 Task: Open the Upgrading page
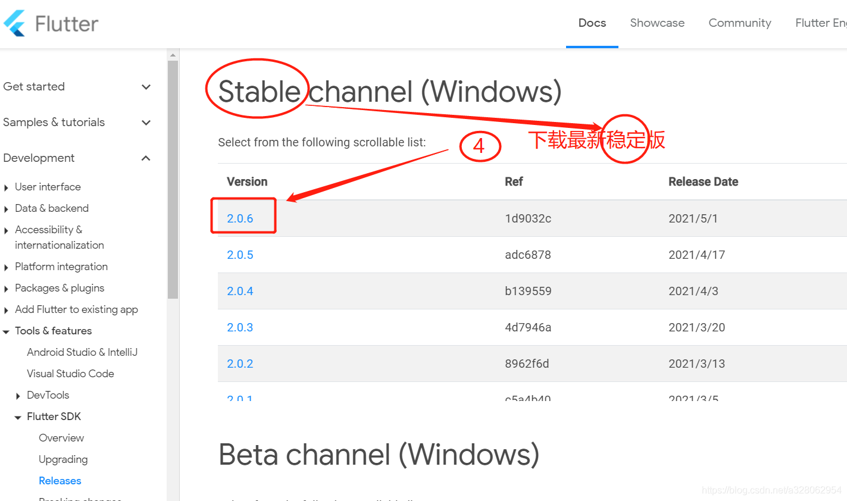coord(63,459)
